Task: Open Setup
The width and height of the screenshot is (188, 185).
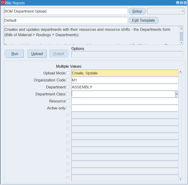Action: click(137, 11)
